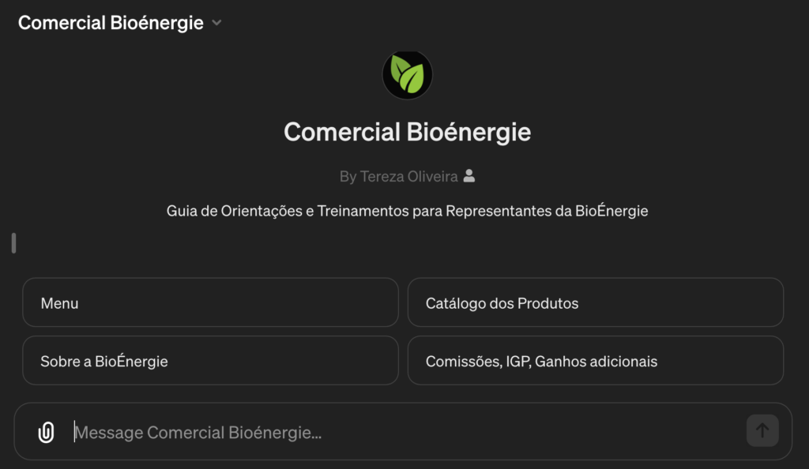Viewport: 809px width, 469px height.
Task: Click the large Comercial Bioénergie heading
Action: click(407, 132)
